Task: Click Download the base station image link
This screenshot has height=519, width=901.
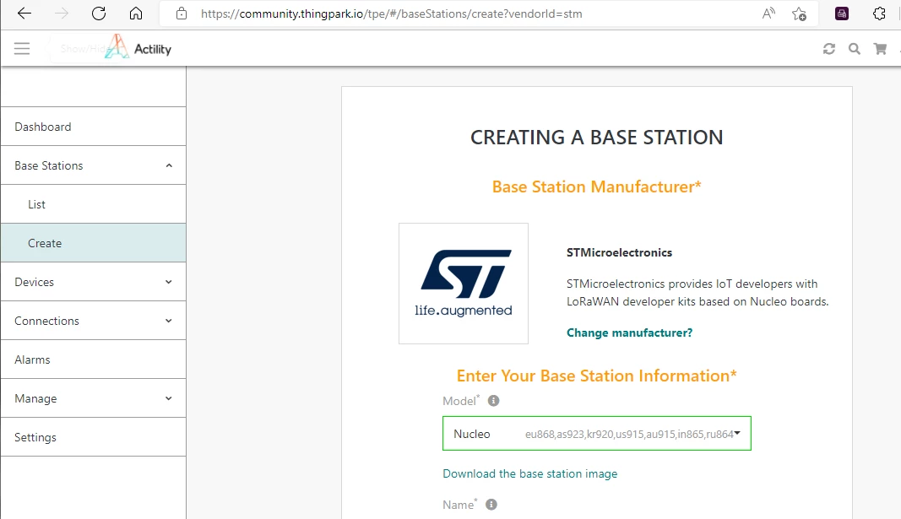Action: pyautogui.click(x=529, y=473)
